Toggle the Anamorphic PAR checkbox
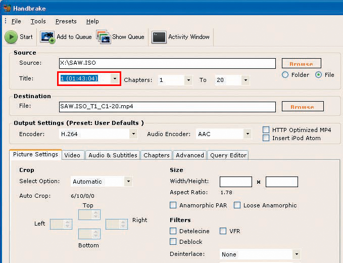343x263 pixels. pos(173,205)
